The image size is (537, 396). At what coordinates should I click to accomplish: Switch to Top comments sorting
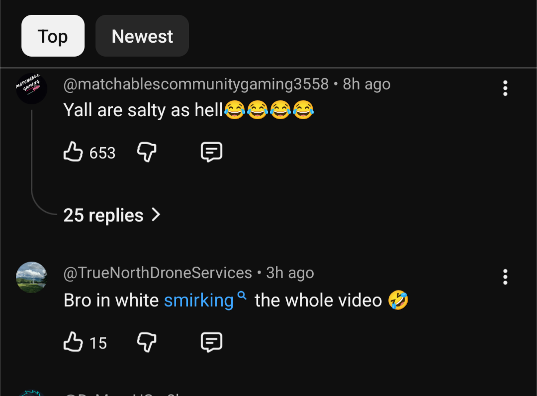(x=53, y=36)
